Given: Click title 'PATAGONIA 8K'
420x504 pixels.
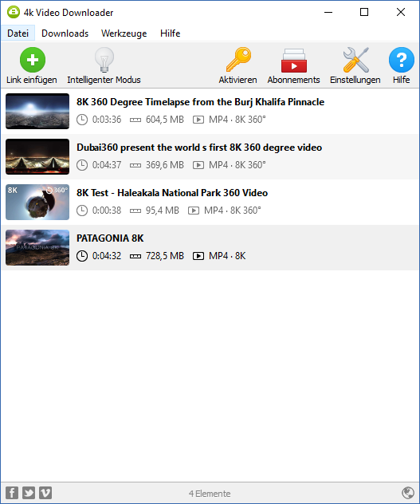Looking at the screenshot, I should coord(110,238).
